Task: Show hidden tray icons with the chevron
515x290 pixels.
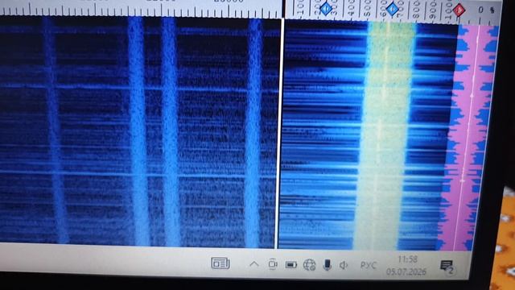Action: (254, 263)
